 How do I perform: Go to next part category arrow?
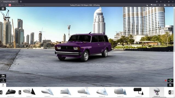tap(20, 92)
